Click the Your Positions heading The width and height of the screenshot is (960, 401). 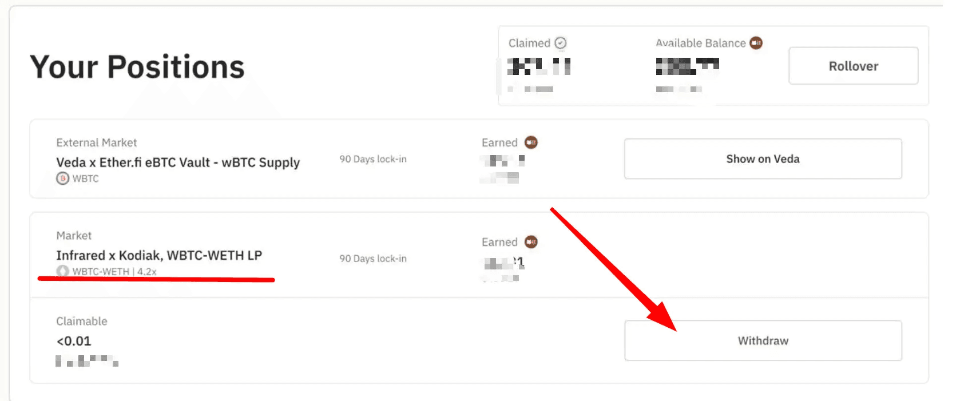click(137, 67)
